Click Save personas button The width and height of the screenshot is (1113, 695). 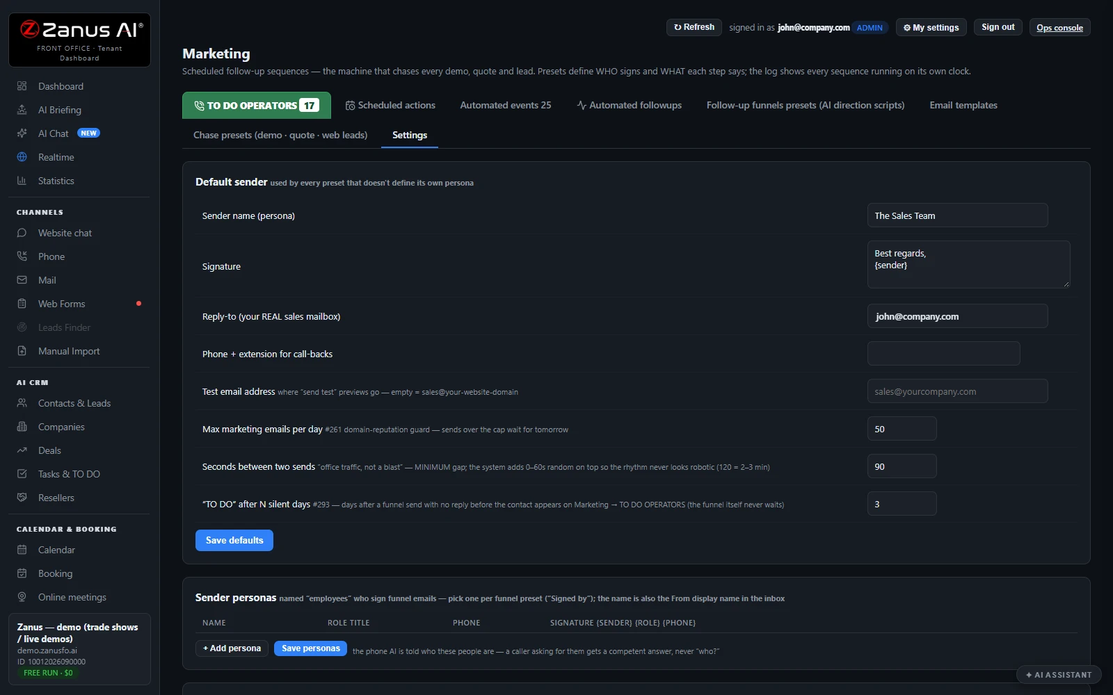(x=310, y=648)
